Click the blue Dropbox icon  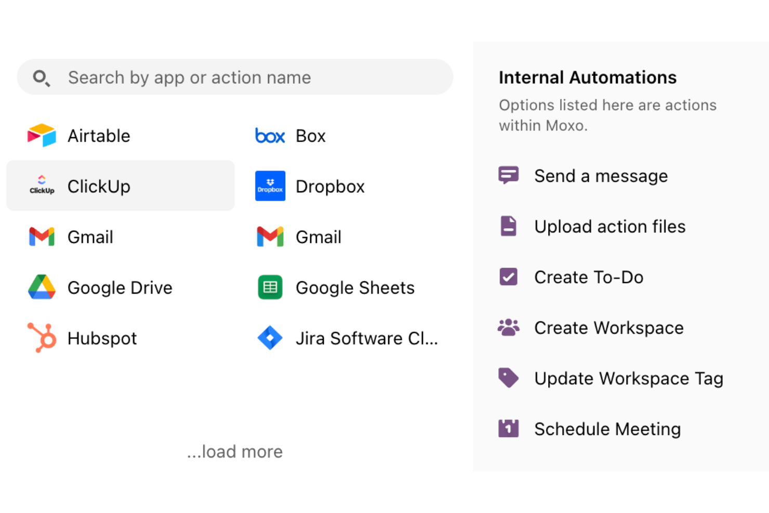(270, 186)
